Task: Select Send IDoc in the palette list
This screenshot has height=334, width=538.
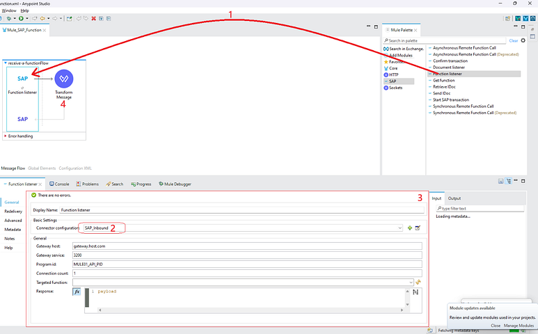Action: [441, 93]
